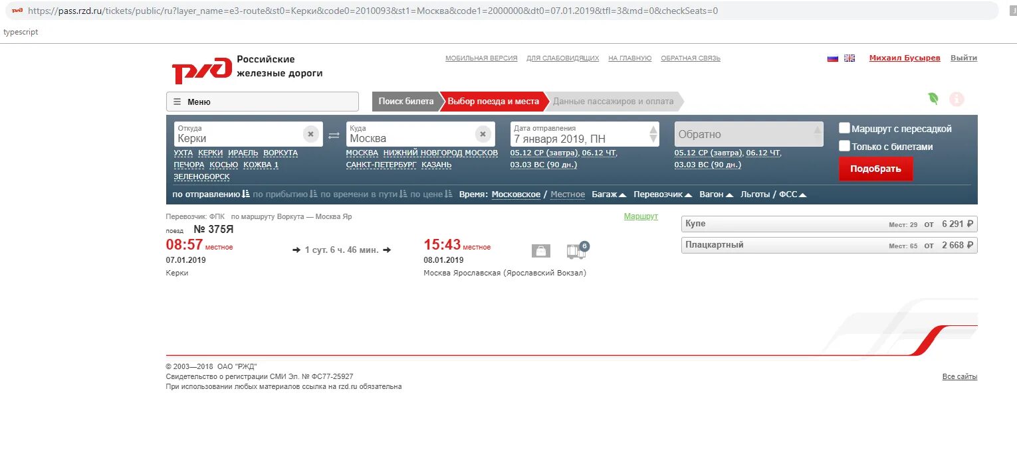The width and height of the screenshot is (1017, 458).
Task: Click the red Подобрать button
Action: coord(875,169)
